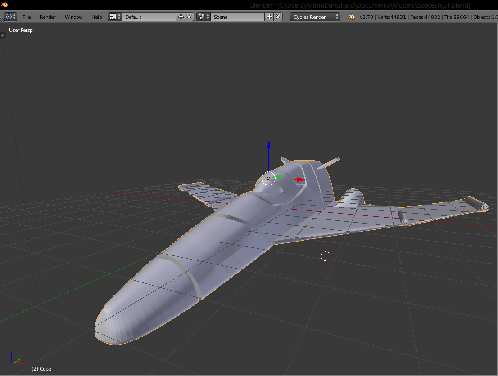
Task: Click the '(2) Cube' object label
Action: (x=41, y=369)
